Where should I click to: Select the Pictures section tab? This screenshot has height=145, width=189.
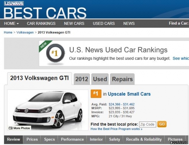tap(175, 139)
